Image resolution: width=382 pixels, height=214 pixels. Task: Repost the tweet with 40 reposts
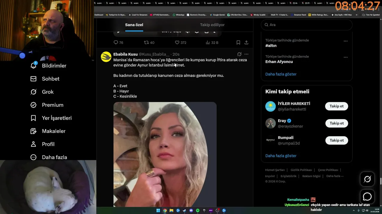(x=149, y=43)
